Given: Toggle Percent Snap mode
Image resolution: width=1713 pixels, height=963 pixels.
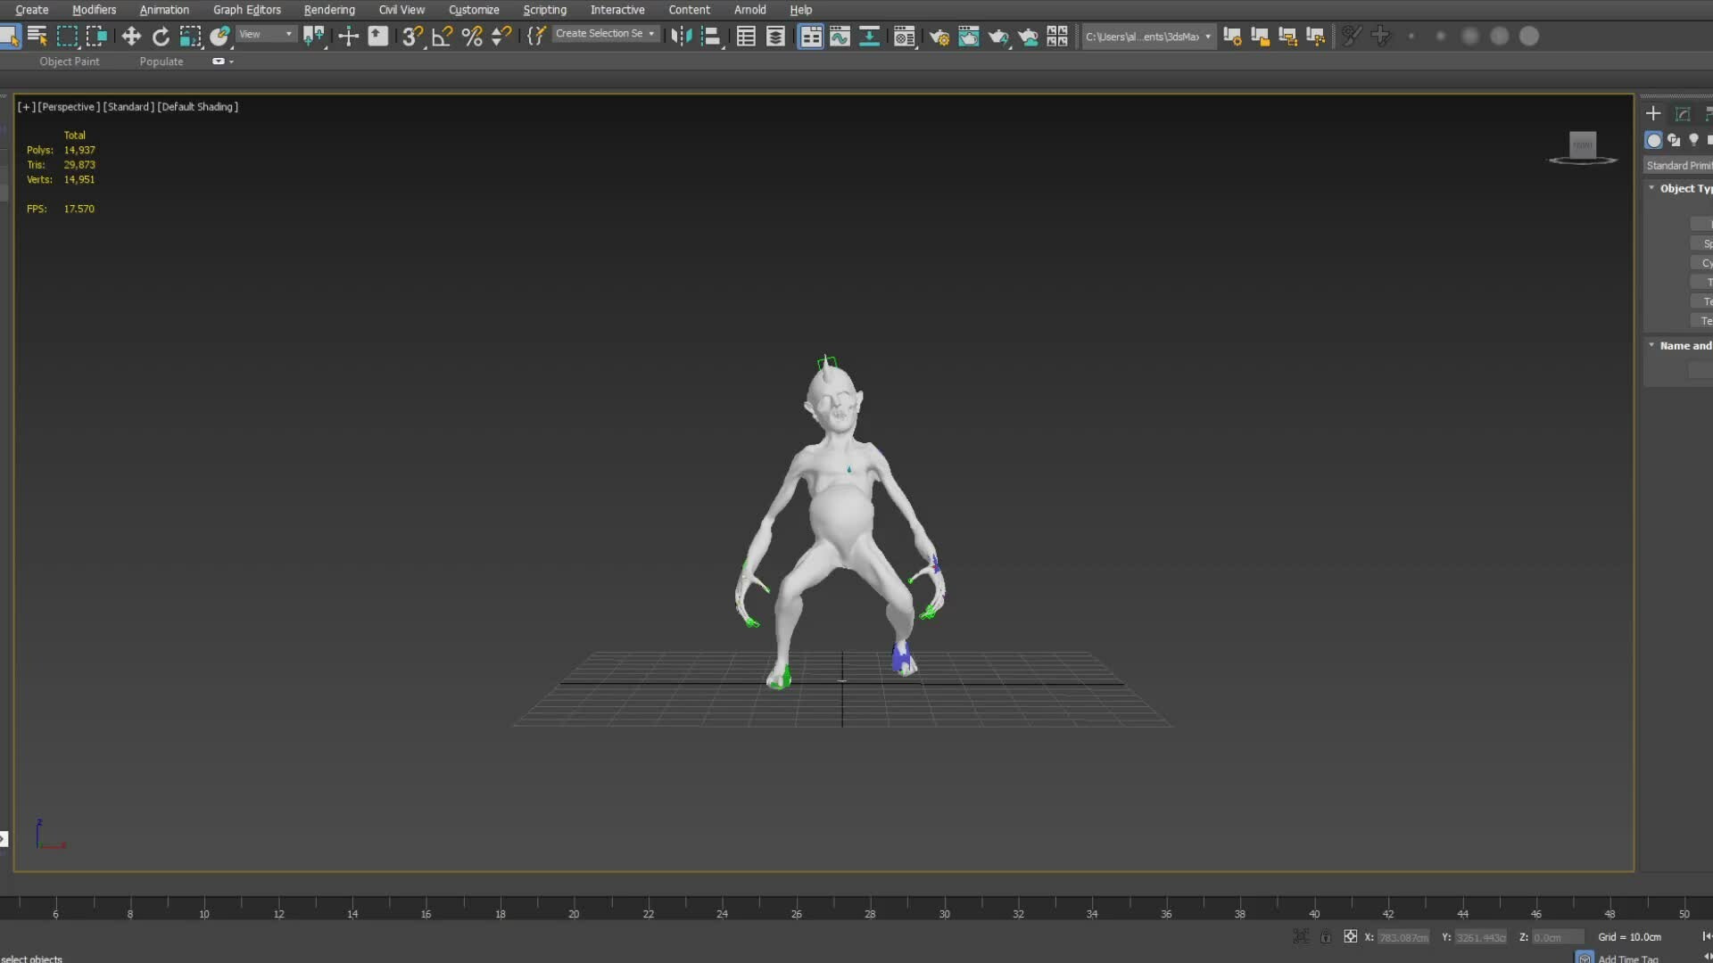Looking at the screenshot, I should pos(472,36).
